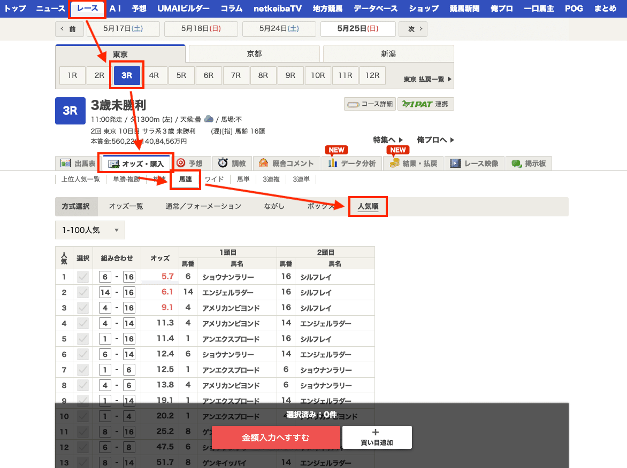Screen dimensions: 627x468
Task: Click the cloudy weather icon
Action: 209,119
